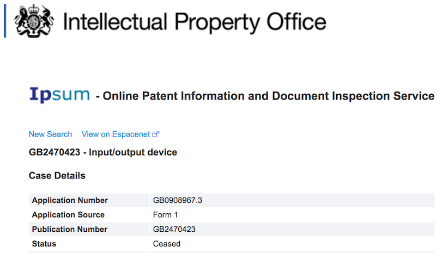Click the word Office in the header

point(296,21)
